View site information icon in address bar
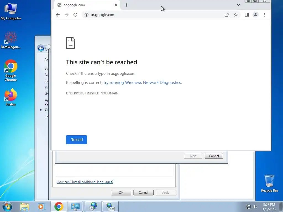The width and height of the screenshot is (283, 212). (87, 15)
